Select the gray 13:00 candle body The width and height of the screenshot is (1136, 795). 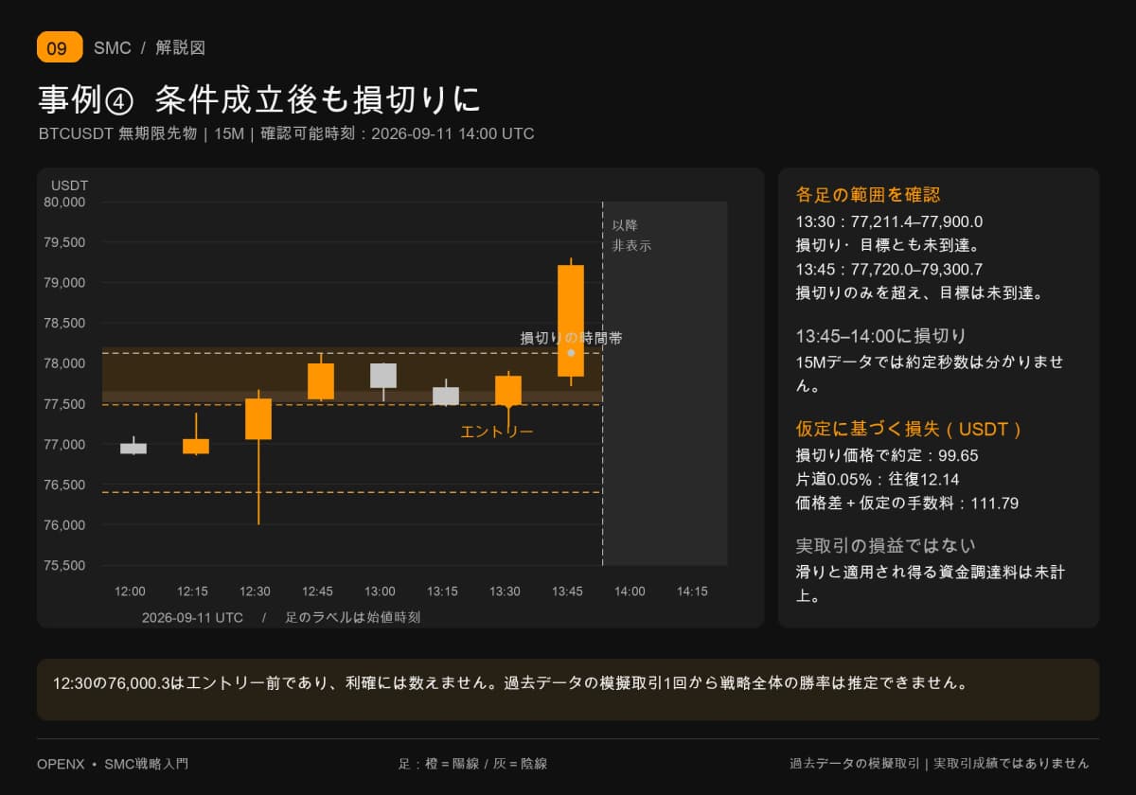(x=383, y=376)
